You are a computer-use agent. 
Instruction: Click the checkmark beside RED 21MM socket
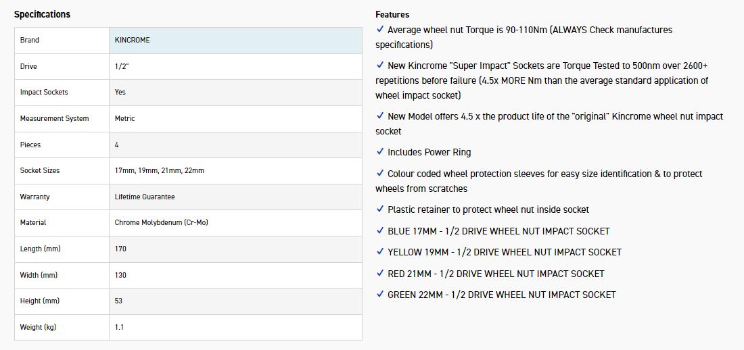coord(380,274)
